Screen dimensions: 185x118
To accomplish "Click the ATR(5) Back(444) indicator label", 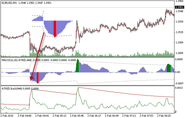I will coord(13,88).
